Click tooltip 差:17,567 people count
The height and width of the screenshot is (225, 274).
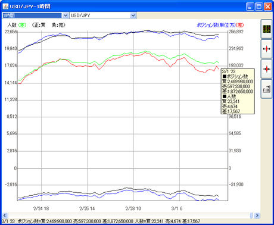pyautogui.click(x=231, y=111)
